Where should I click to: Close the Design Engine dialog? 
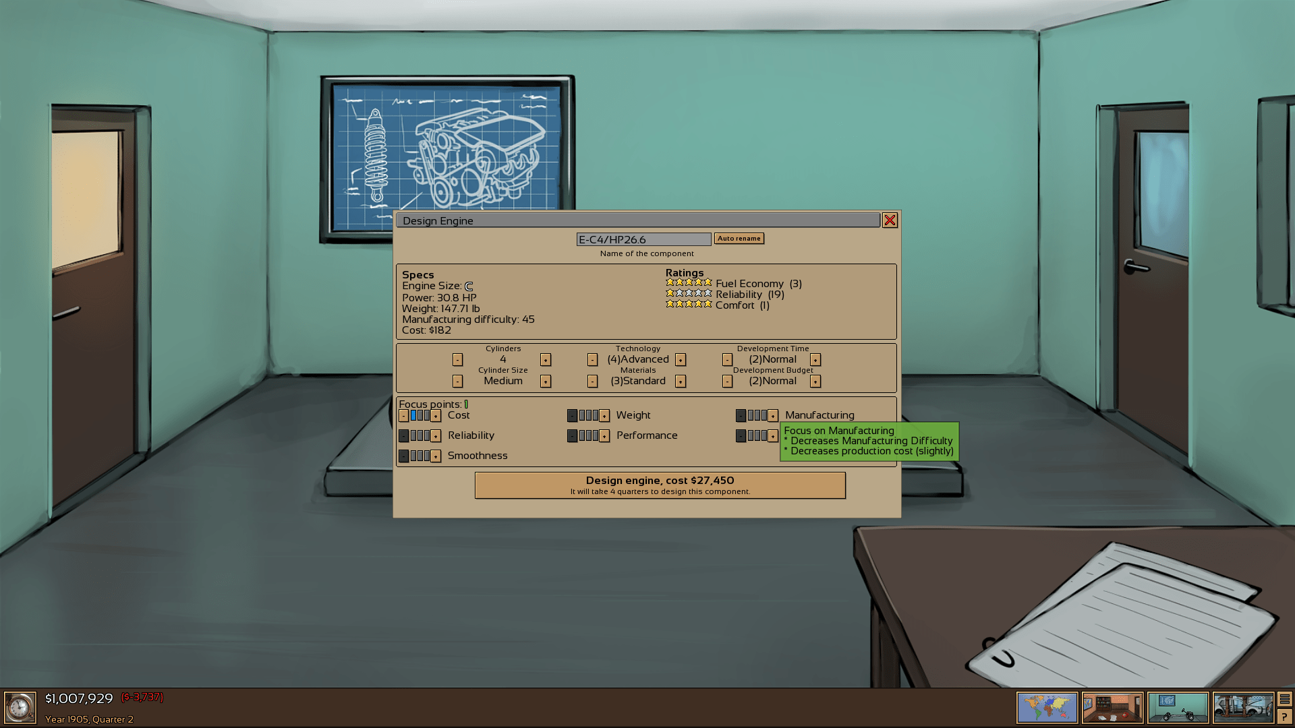click(890, 220)
